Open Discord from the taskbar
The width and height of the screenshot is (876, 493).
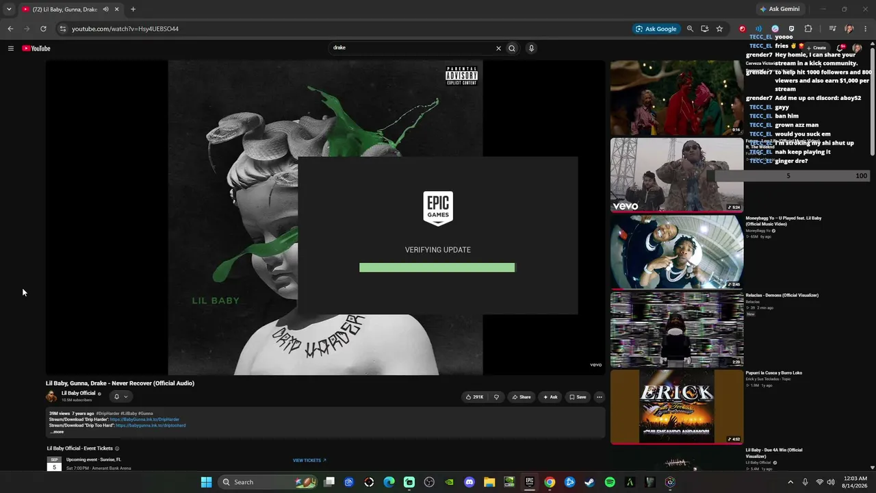pos(469,482)
